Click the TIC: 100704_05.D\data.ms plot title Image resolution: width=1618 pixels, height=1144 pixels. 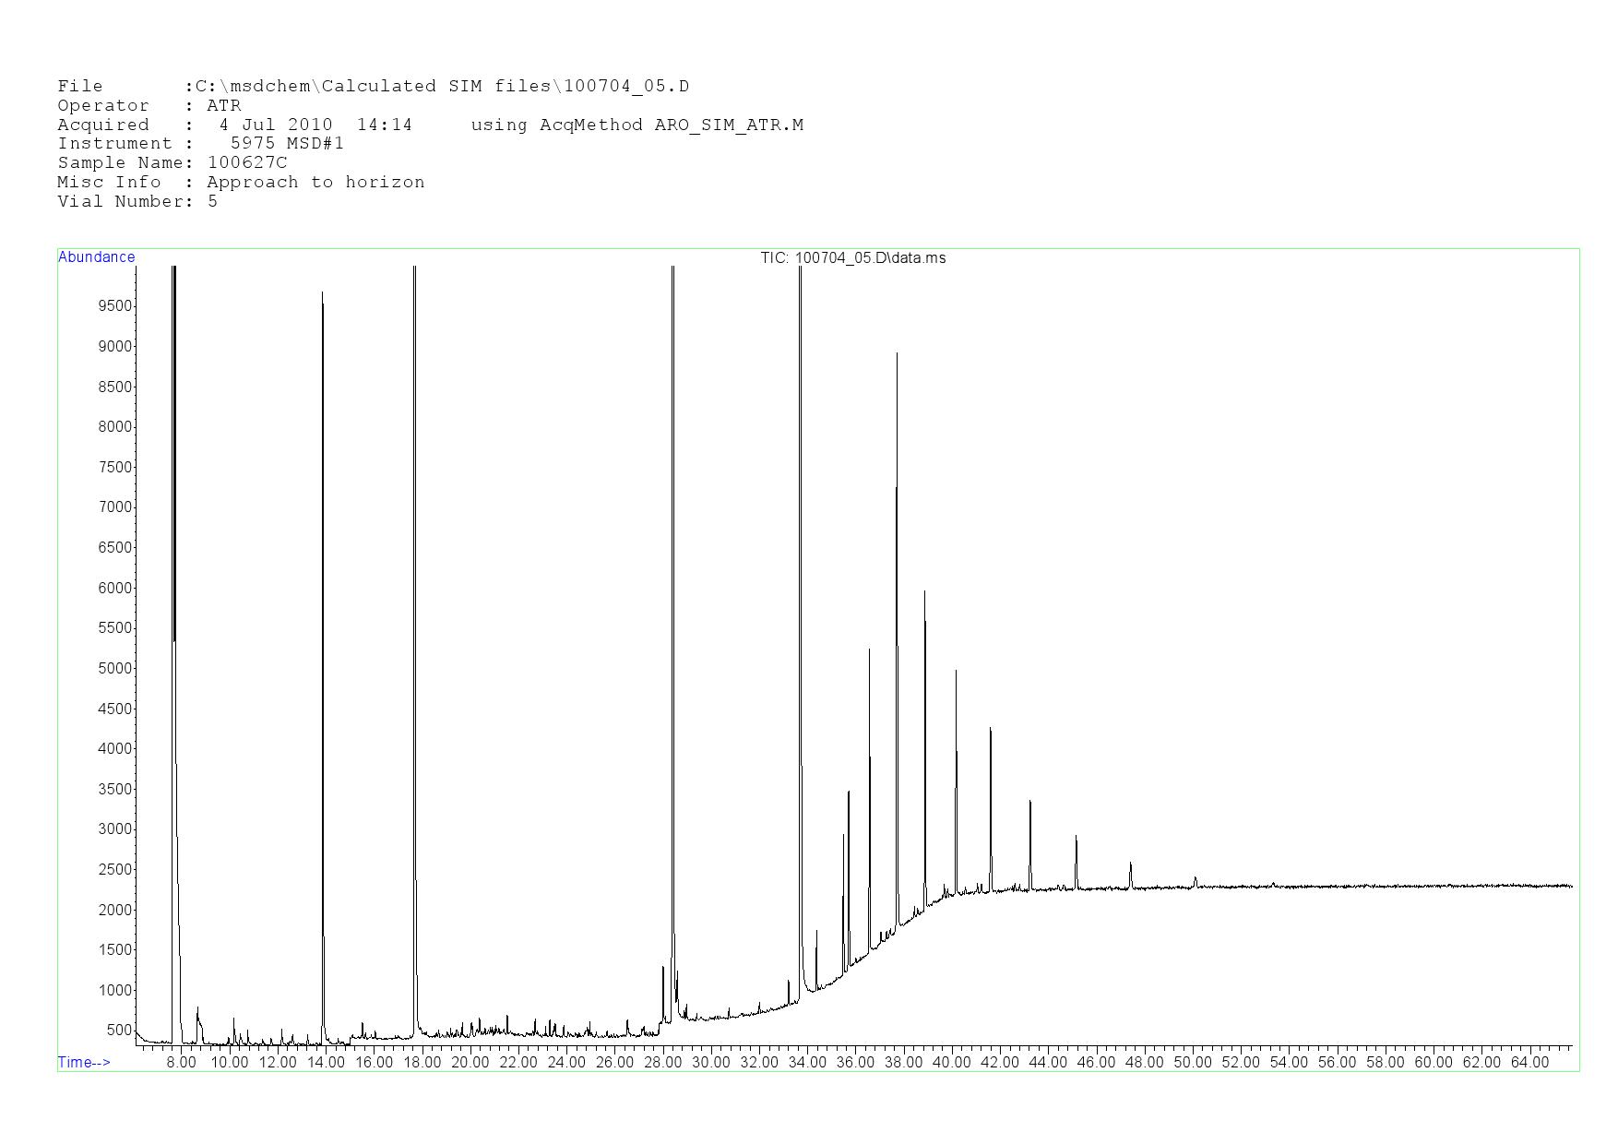click(x=852, y=258)
